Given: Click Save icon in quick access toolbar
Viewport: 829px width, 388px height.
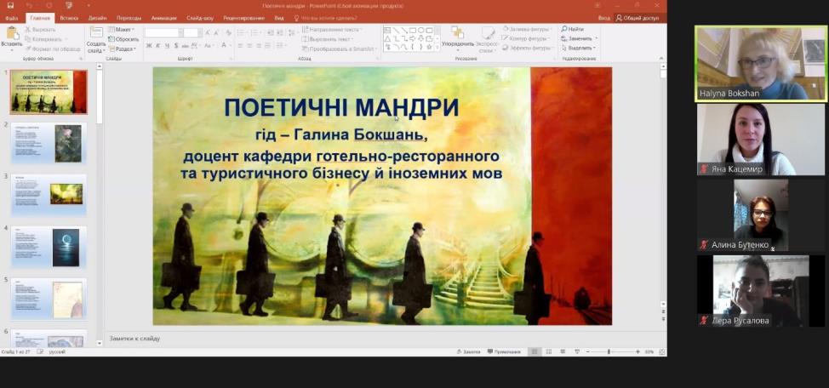Looking at the screenshot, I should pyautogui.click(x=10, y=5).
